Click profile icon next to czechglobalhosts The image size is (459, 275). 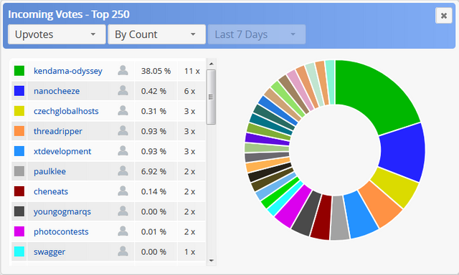point(123,111)
